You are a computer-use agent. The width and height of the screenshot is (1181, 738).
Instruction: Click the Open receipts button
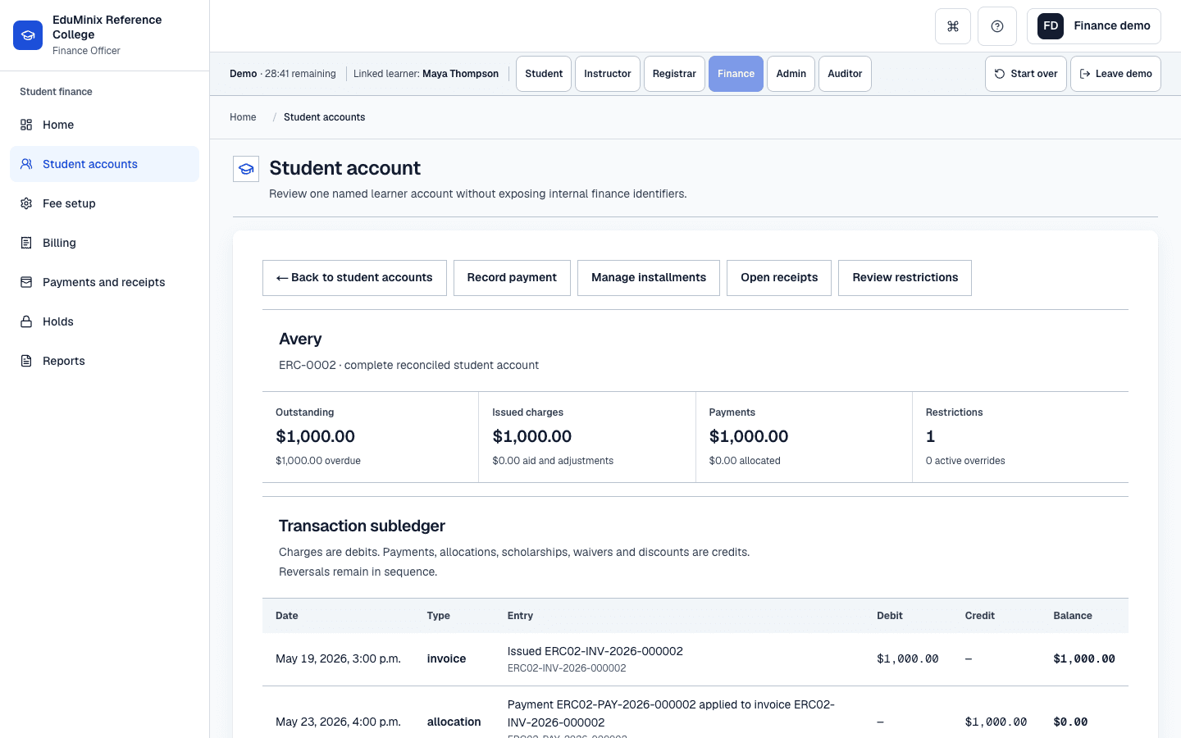pyautogui.click(x=779, y=278)
